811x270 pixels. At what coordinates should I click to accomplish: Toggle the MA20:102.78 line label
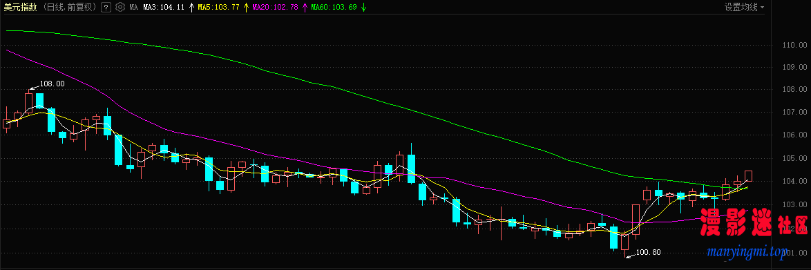tap(276, 7)
